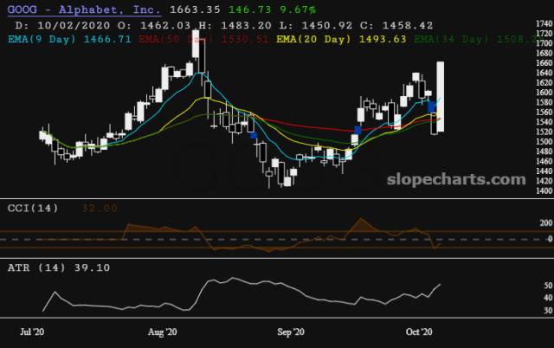Viewport: 554px width, 348px height.
Task: Click the 30 level on ATR axis
Action: click(548, 311)
